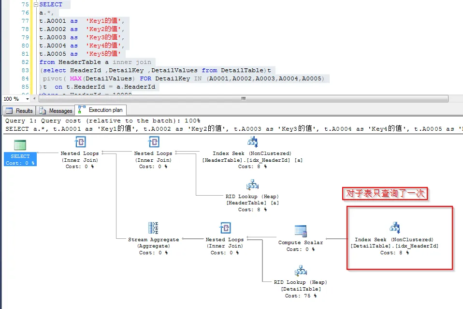This screenshot has height=309, width=463.
Task: Collapse the SELECT statement code region
Action: tap(36, 4)
